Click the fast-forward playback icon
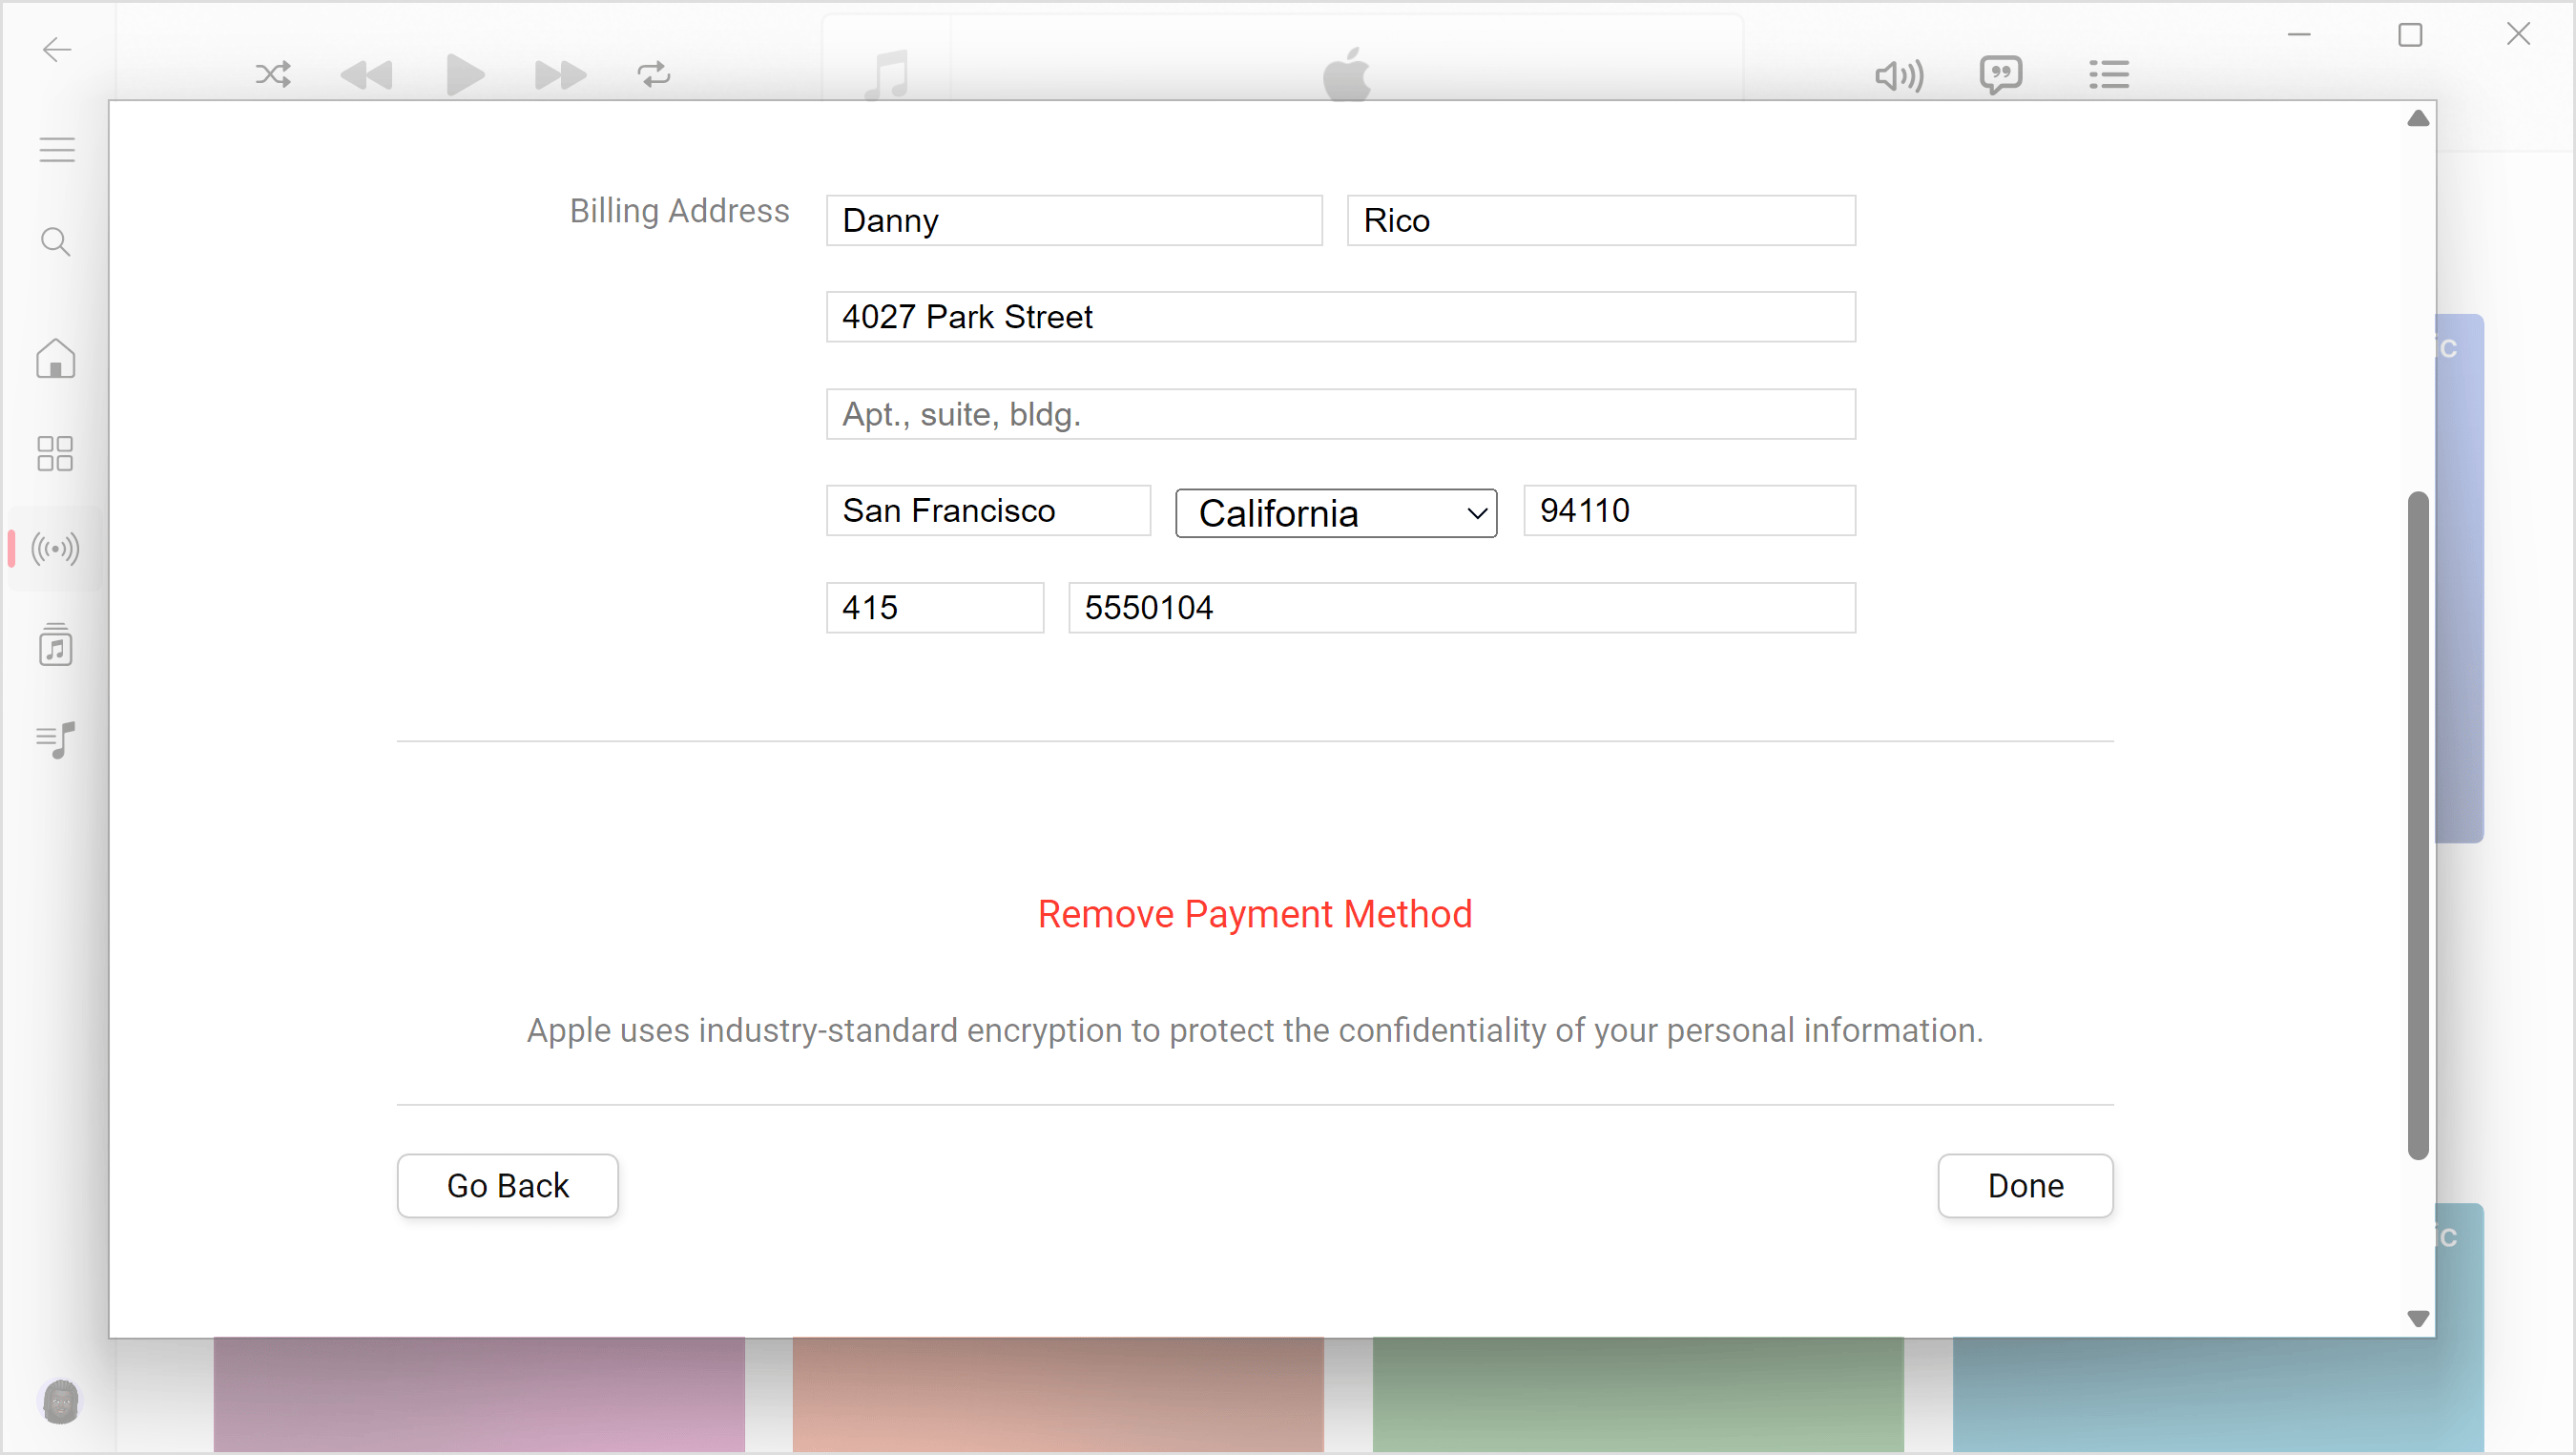 [559, 73]
